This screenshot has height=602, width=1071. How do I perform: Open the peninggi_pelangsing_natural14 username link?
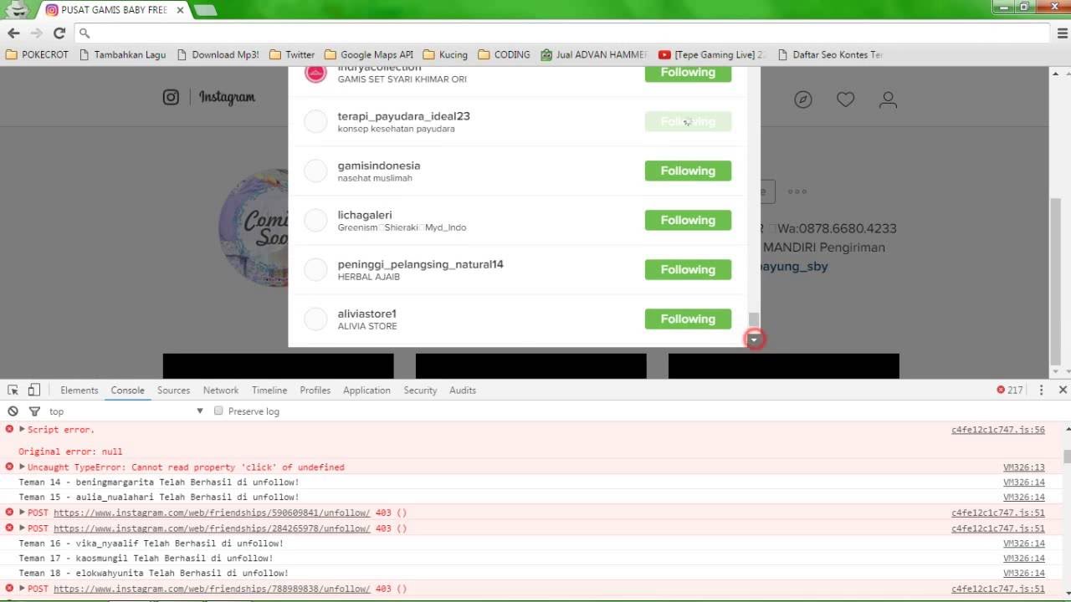click(421, 264)
